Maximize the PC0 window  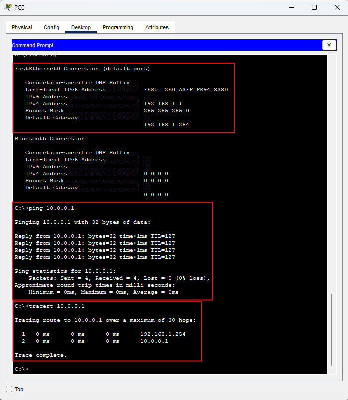tap(314, 7)
